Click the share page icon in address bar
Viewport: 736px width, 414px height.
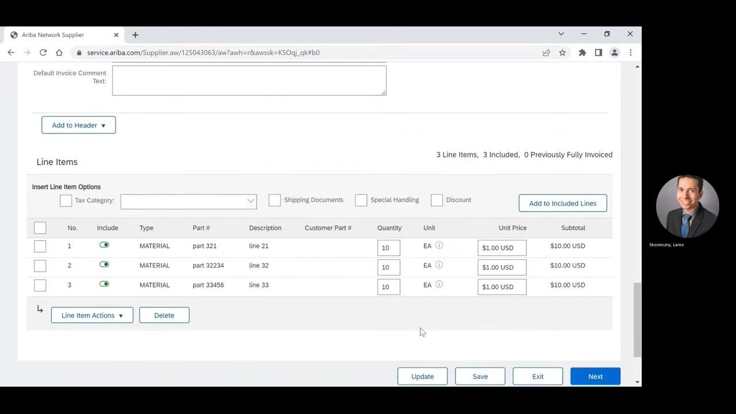point(546,52)
